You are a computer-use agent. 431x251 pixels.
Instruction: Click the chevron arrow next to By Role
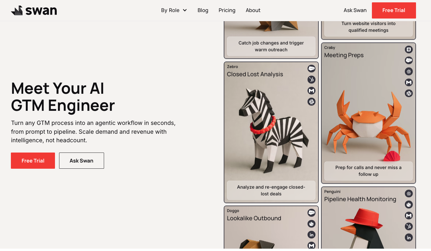(x=185, y=10)
